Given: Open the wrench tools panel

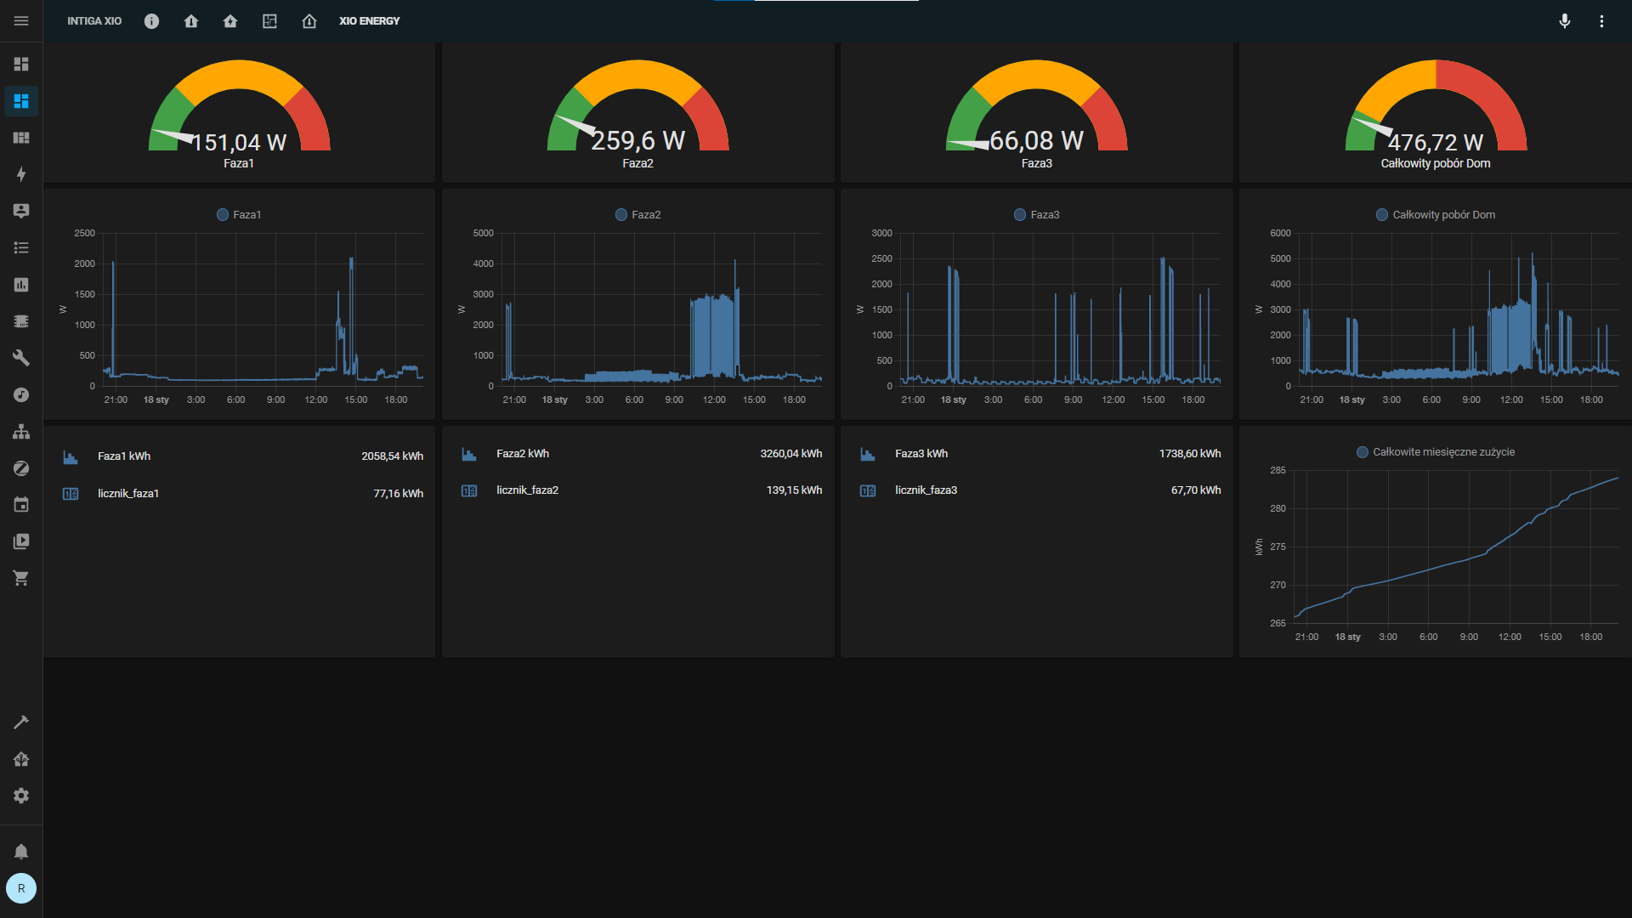Looking at the screenshot, I should tap(21, 358).
